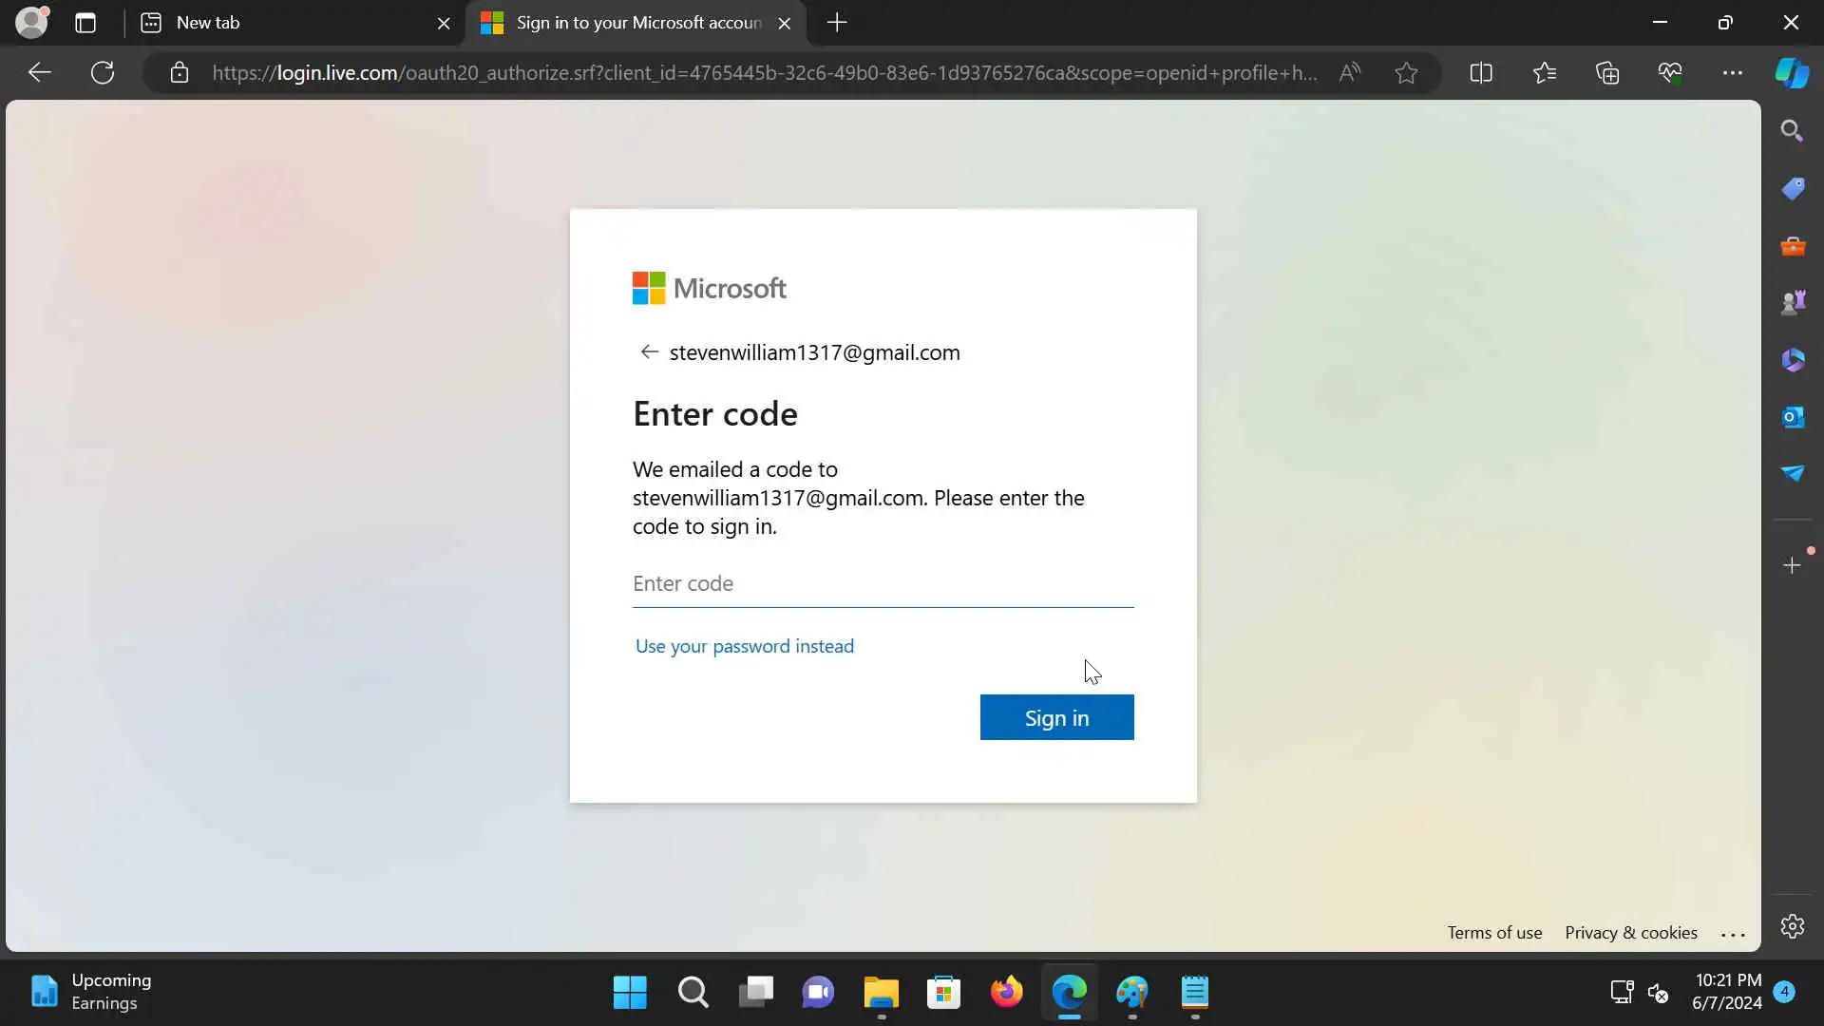The width and height of the screenshot is (1824, 1026).
Task: Select the Microsoft sign-in tab
Action: (627, 23)
